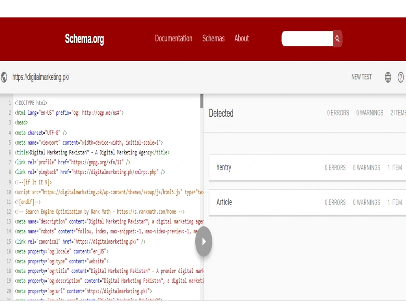The height and width of the screenshot is (304, 406).
Task: Click the og:url meta code line
Action: (x=83, y=291)
